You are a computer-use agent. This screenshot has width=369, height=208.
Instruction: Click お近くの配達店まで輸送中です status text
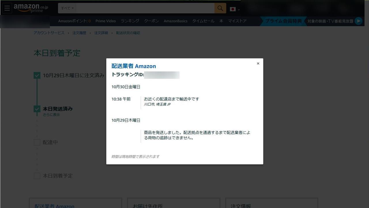(x=172, y=99)
